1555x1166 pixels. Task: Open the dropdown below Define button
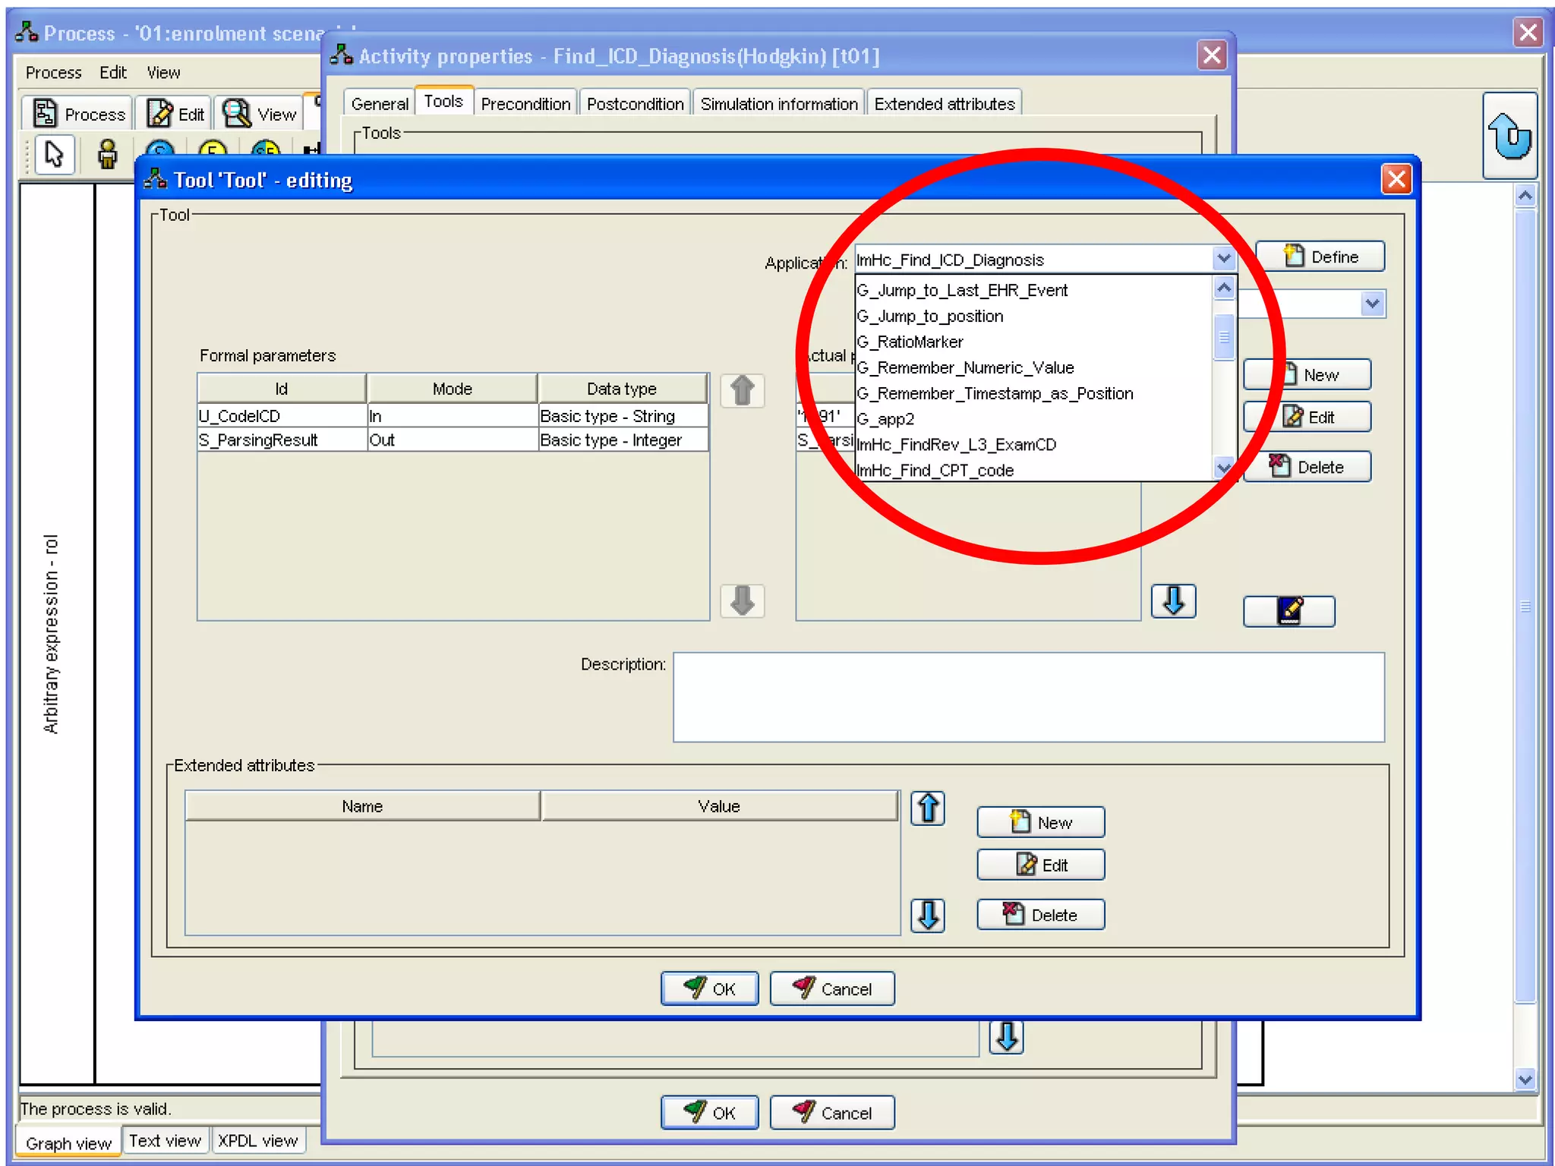point(1371,304)
